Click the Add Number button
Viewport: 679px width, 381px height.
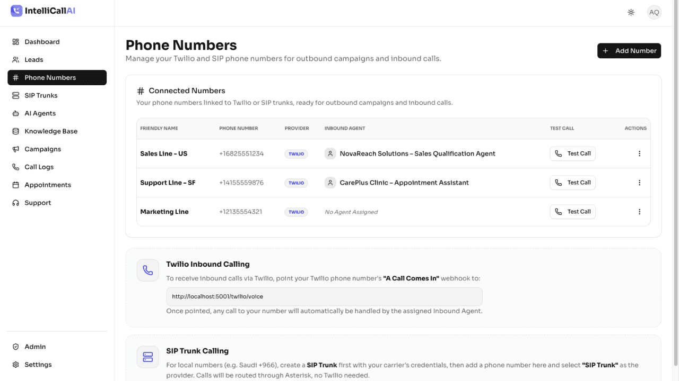click(629, 51)
